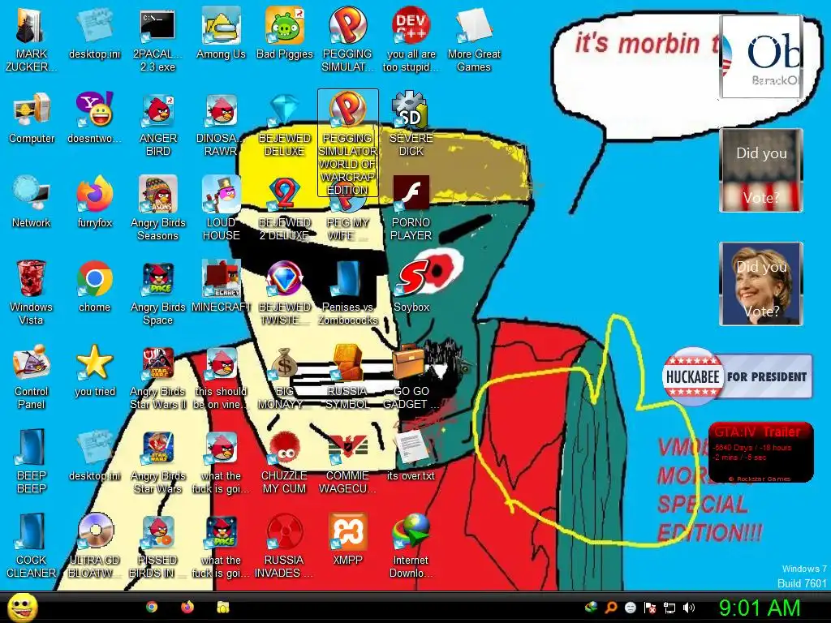Open the volume speaker tray icon
Screen dimensions: 831x623
pyautogui.click(x=689, y=608)
